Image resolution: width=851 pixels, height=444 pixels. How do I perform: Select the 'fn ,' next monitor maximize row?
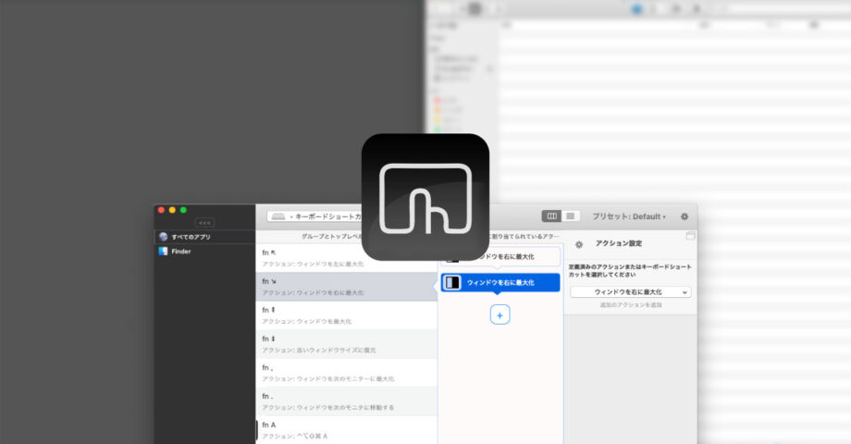pyautogui.click(x=346, y=373)
